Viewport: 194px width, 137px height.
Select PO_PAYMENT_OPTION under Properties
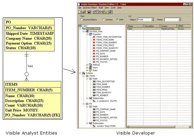click(107, 59)
